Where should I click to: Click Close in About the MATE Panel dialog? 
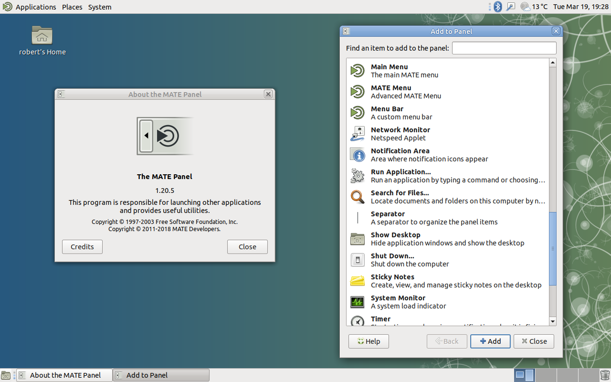tap(247, 247)
